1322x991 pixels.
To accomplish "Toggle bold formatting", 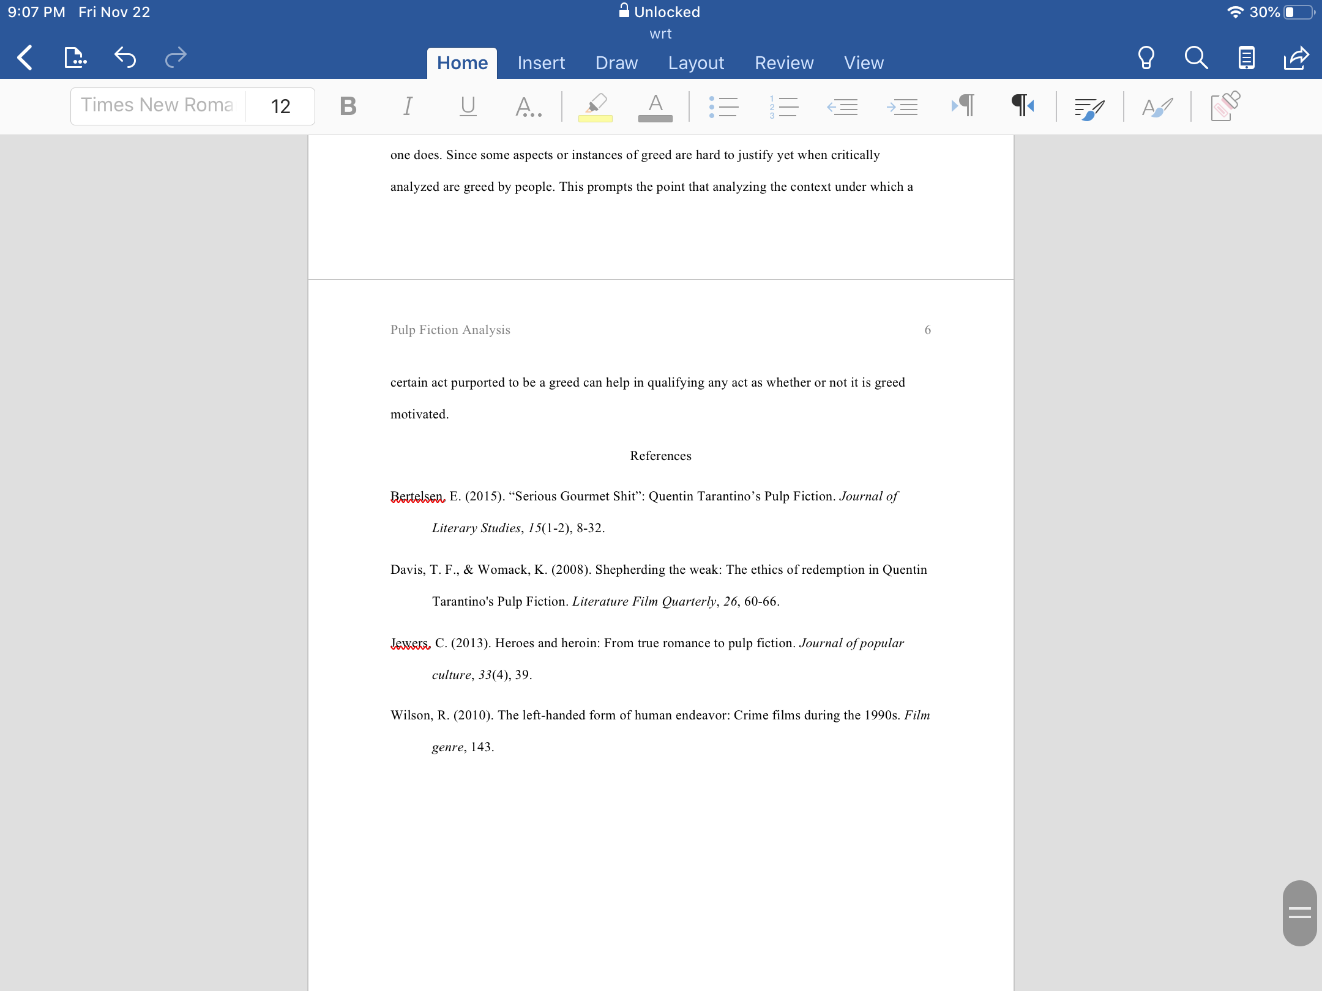I will click(x=348, y=106).
